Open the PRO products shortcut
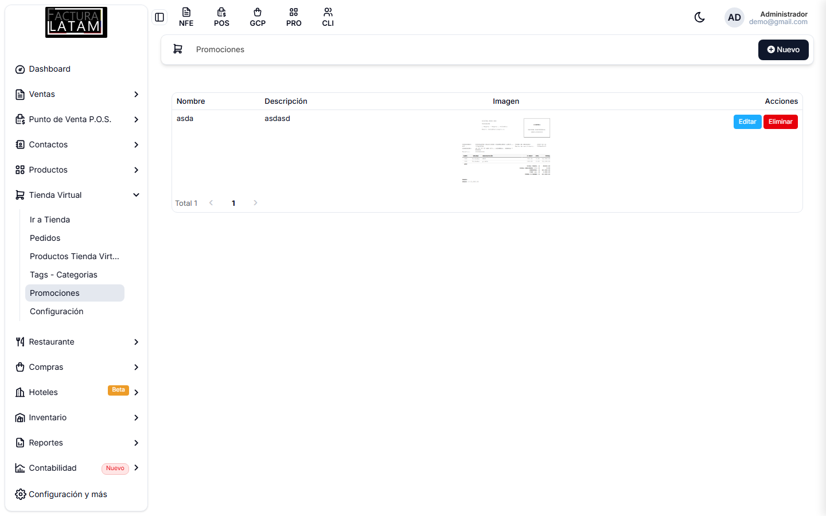 pyautogui.click(x=294, y=17)
